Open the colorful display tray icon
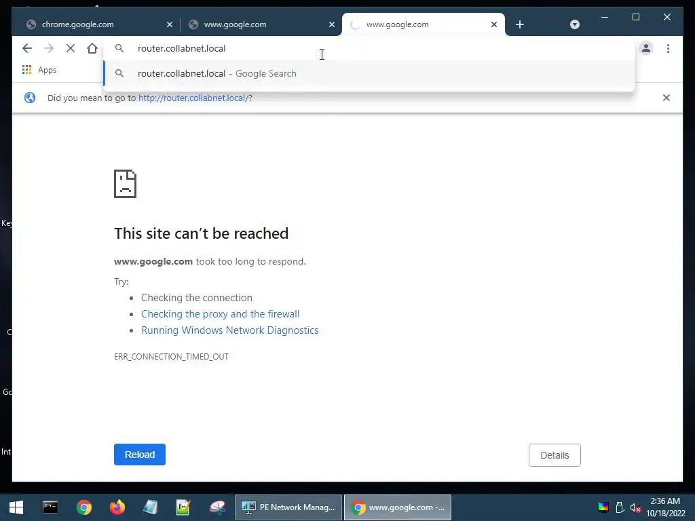 click(603, 507)
